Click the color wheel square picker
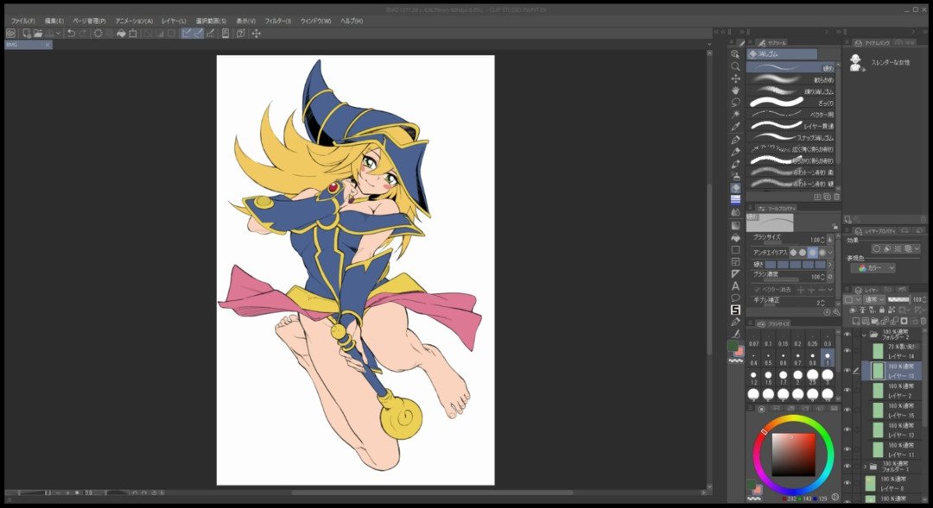 point(794,455)
